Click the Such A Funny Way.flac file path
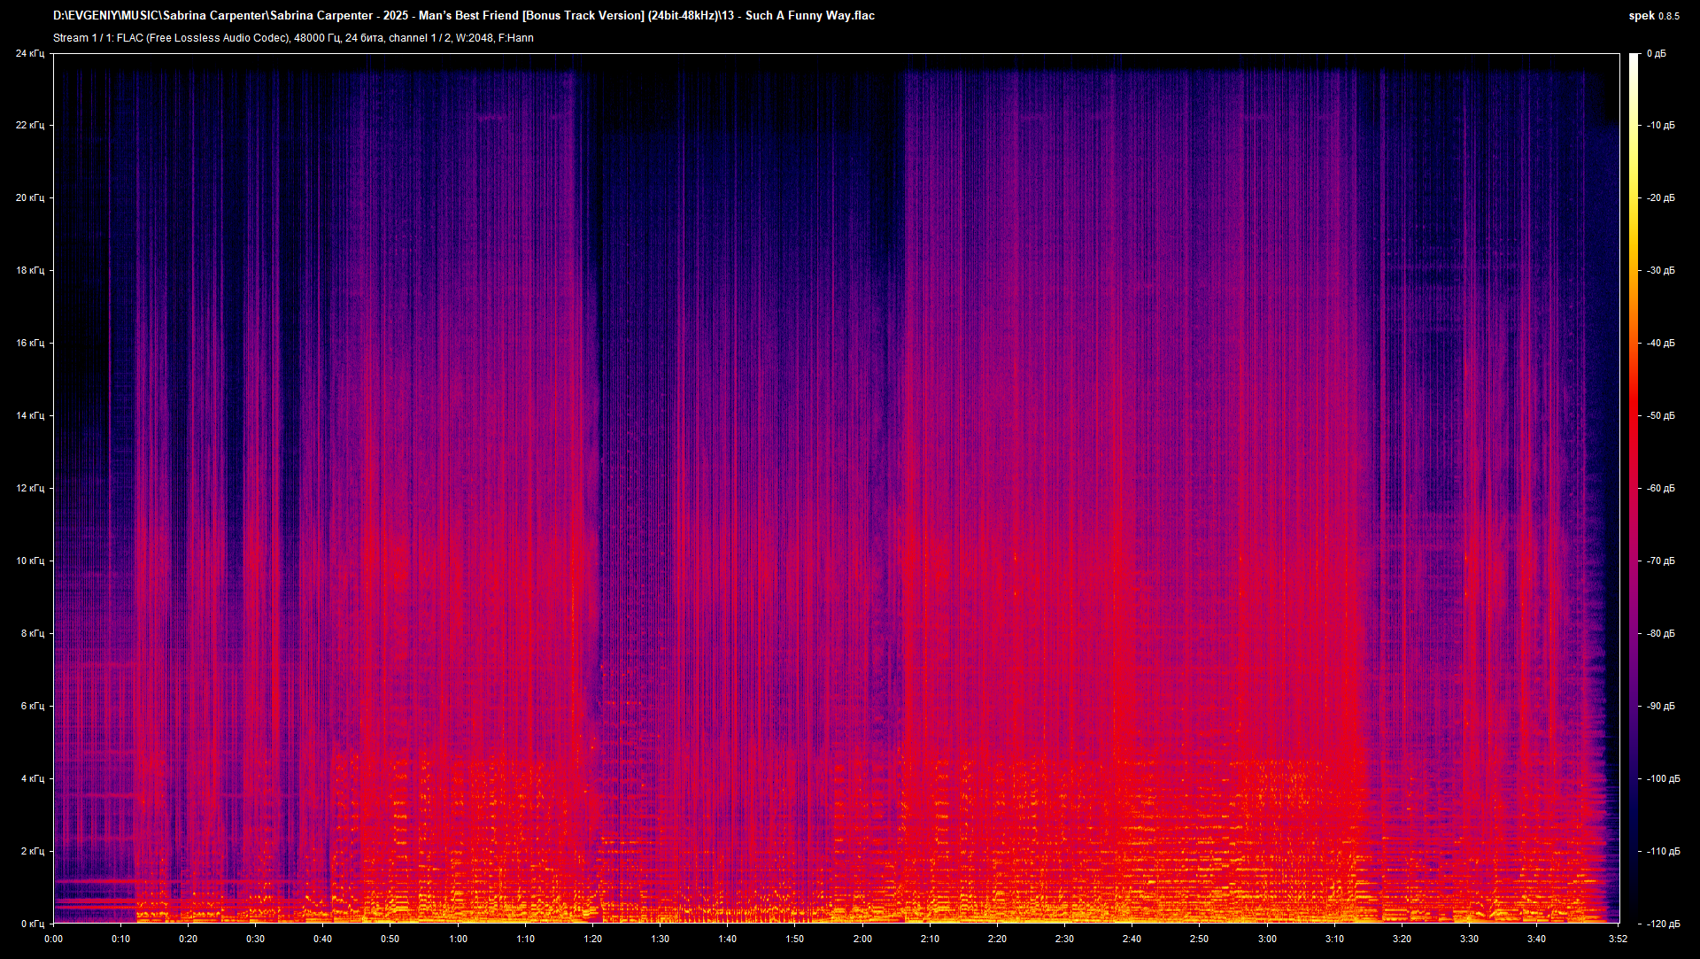1700x959 pixels. coord(460,15)
